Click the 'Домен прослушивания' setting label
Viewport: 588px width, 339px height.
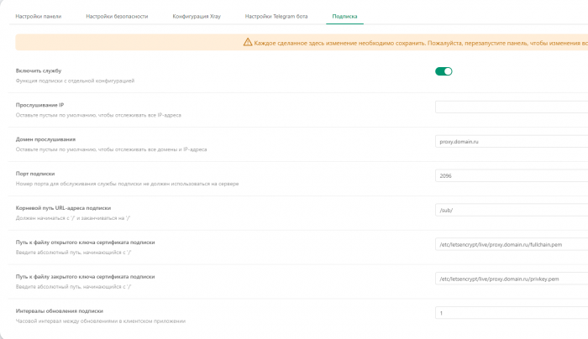point(46,139)
